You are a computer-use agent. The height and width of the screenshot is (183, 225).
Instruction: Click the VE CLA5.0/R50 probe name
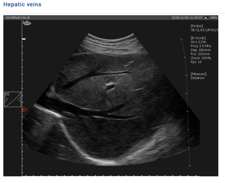[204, 30]
